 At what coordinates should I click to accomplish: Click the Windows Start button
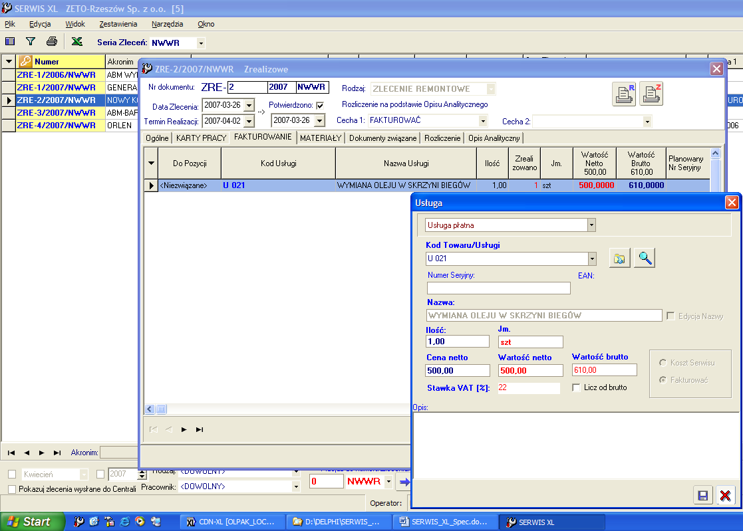pyautogui.click(x=32, y=522)
